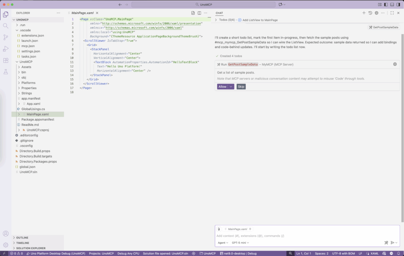
Task: Click the Skip button
Action: pos(241,87)
